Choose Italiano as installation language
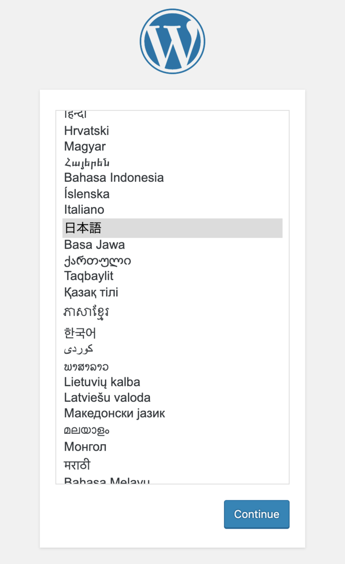The height and width of the screenshot is (564, 345). click(x=172, y=209)
